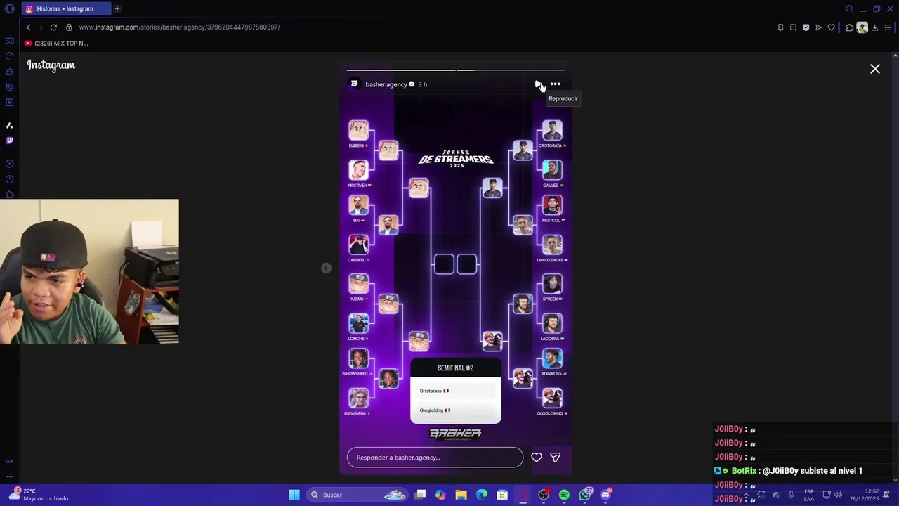The image size is (899, 506).
Task: Open the weather widget showing 22°C
Action: point(39,495)
